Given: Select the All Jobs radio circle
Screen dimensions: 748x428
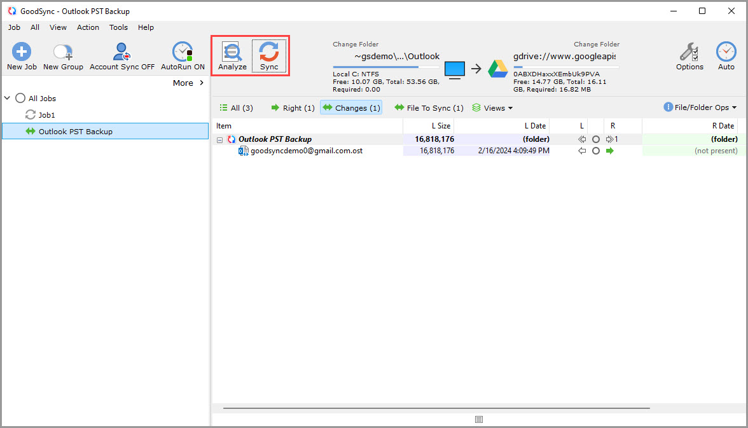Looking at the screenshot, I should pos(20,99).
